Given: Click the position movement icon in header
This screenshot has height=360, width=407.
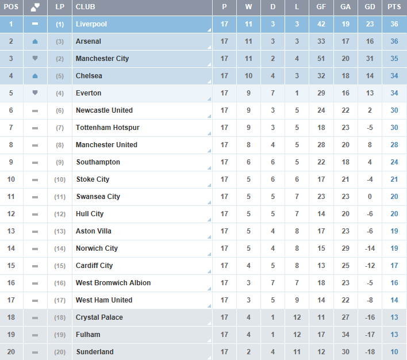Looking at the screenshot, I should tap(35, 7).
